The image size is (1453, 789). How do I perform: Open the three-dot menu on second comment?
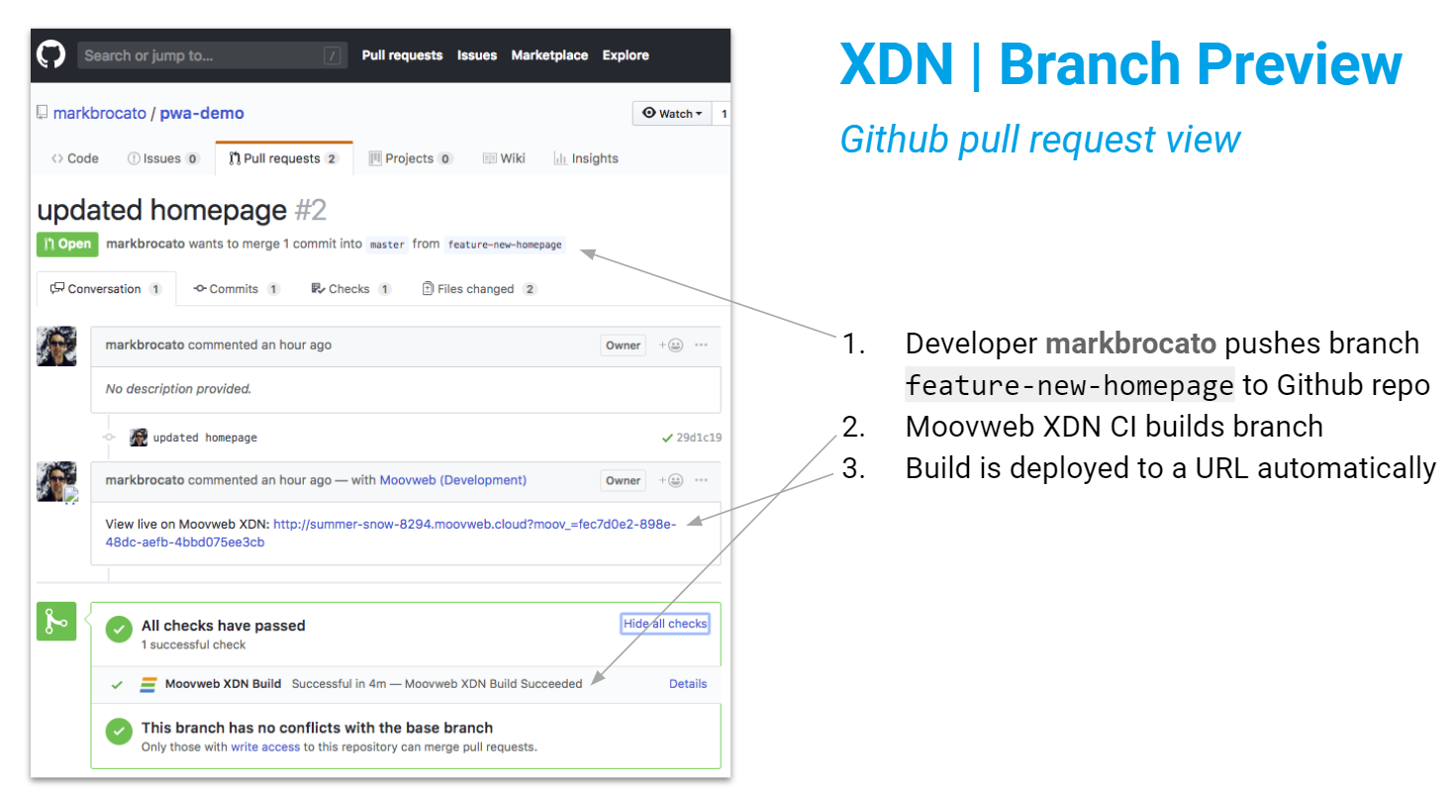[x=701, y=480]
